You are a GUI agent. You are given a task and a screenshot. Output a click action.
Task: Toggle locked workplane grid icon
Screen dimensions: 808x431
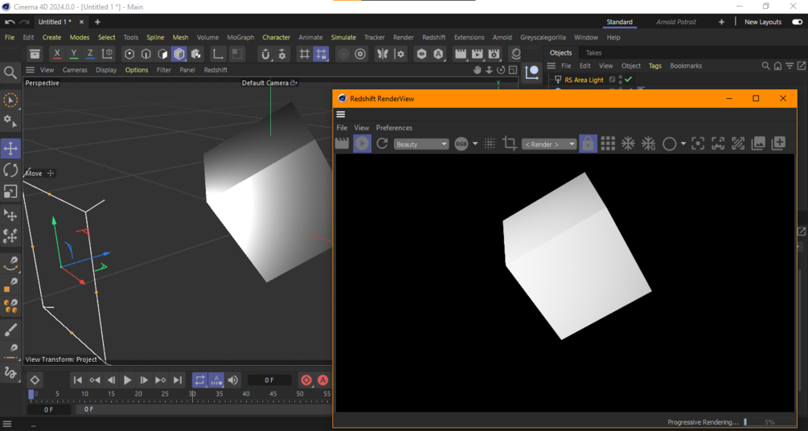coord(321,54)
